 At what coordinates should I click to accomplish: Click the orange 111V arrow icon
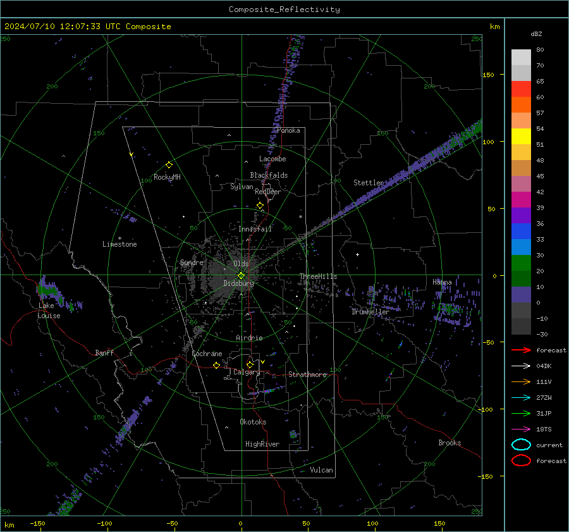pyautogui.click(x=521, y=381)
